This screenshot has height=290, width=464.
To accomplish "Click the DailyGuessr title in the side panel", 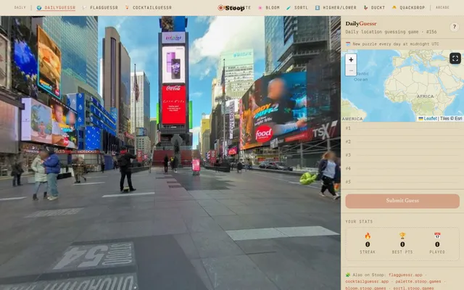I will 361,24.
